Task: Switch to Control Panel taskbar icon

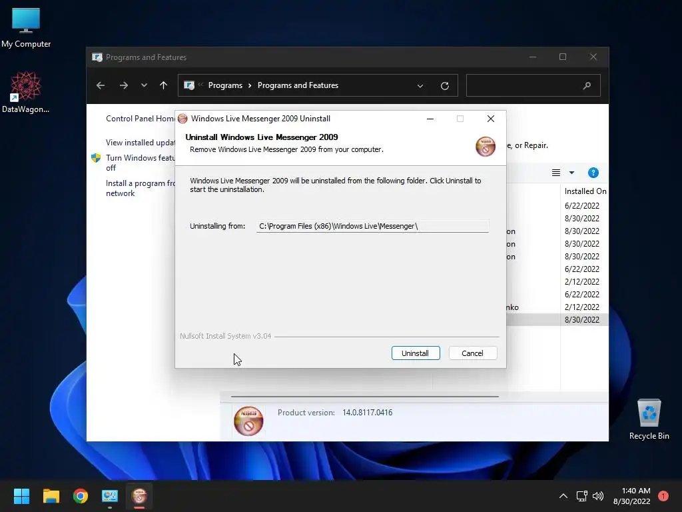Action: pyautogui.click(x=110, y=496)
